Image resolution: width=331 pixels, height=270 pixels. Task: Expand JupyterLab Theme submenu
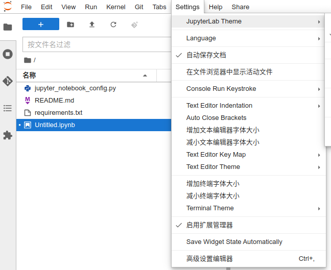point(248,21)
